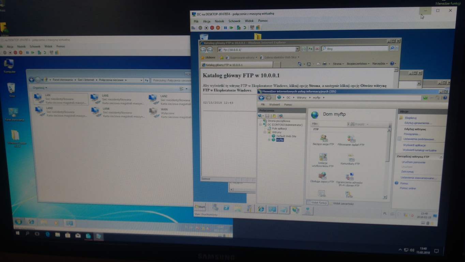The image size is (465, 262).
Task: Click Shut Down red icon in DC VM toolbar
Action: (212, 28)
